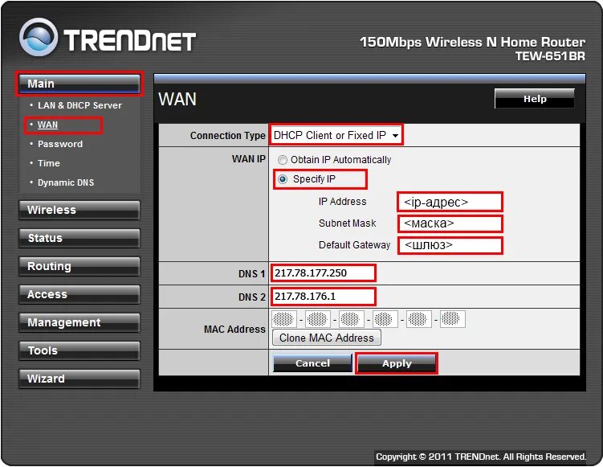Click the fifth MAC Address octet field
The height and width of the screenshot is (467, 603).
click(419, 319)
